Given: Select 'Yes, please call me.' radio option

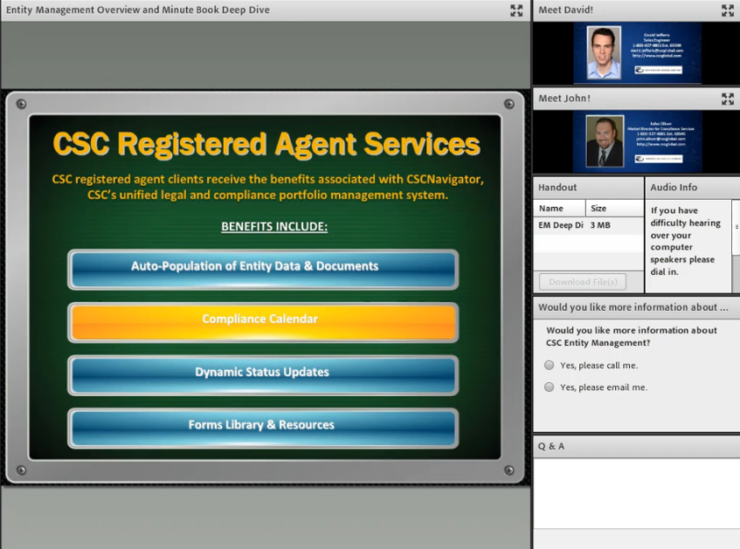Looking at the screenshot, I should pyautogui.click(x=549, y=365).
